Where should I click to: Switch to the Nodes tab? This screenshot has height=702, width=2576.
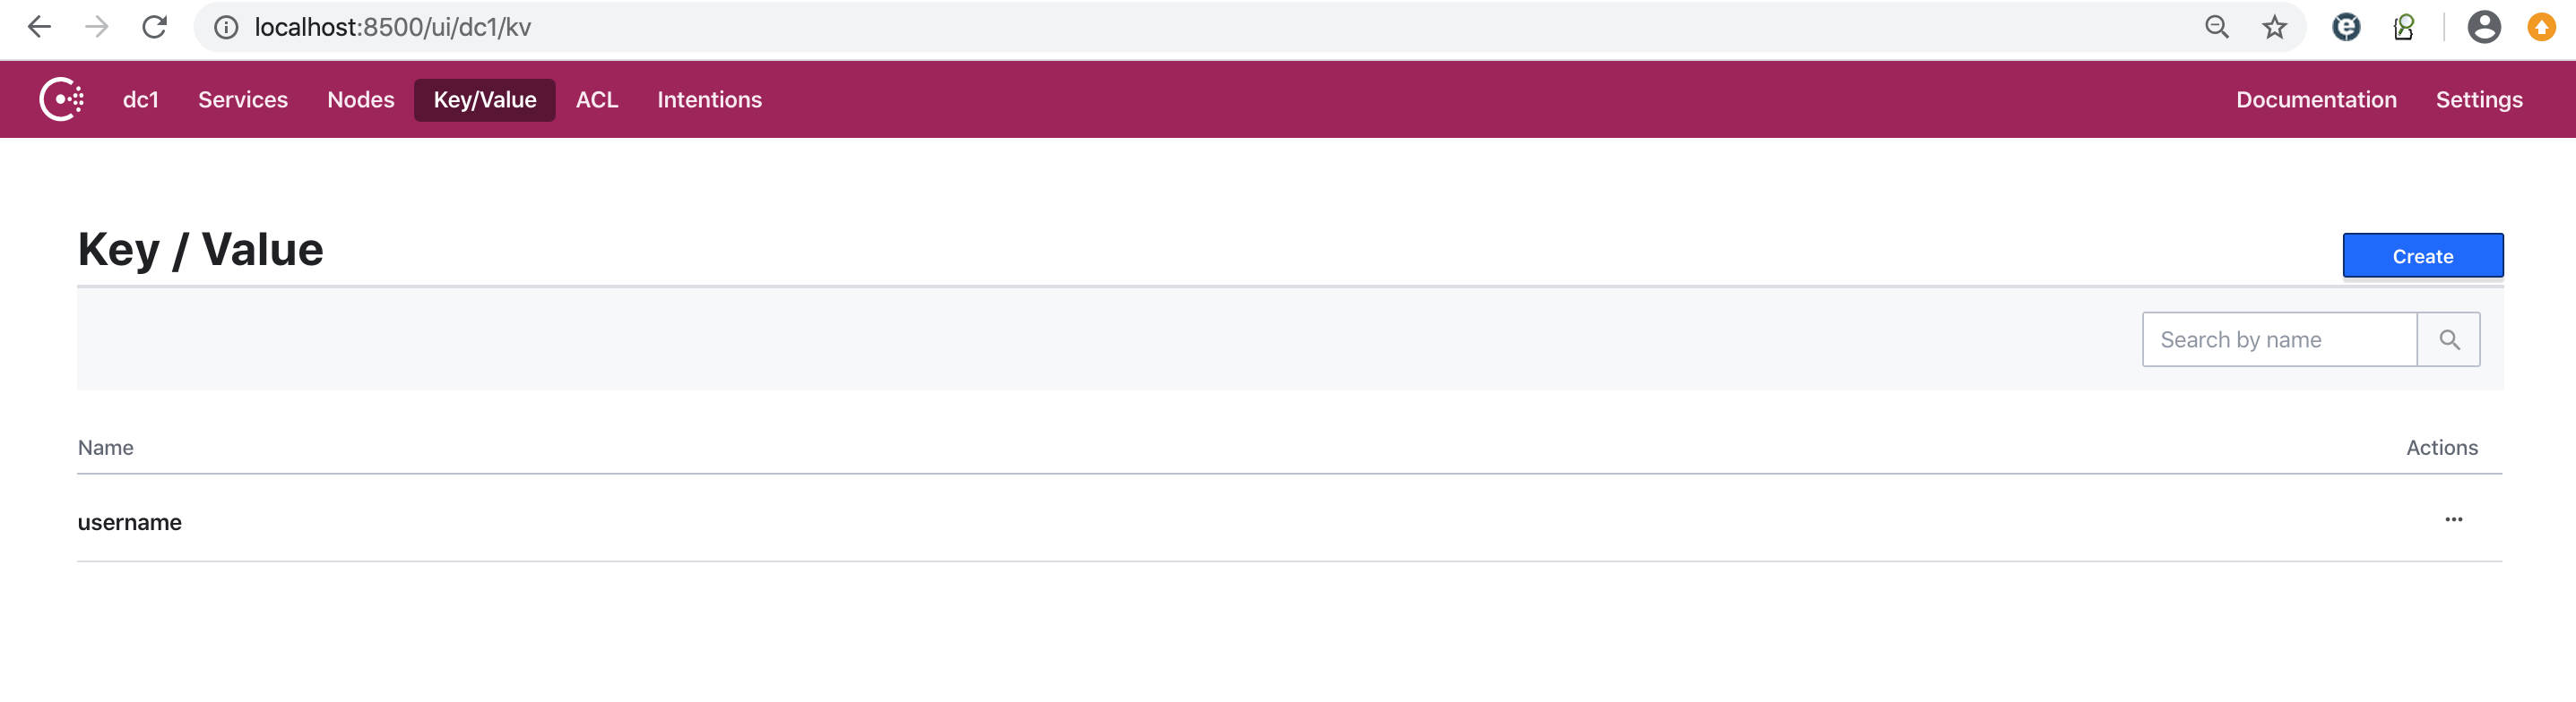pyautogui.click(x=360, y=98)
